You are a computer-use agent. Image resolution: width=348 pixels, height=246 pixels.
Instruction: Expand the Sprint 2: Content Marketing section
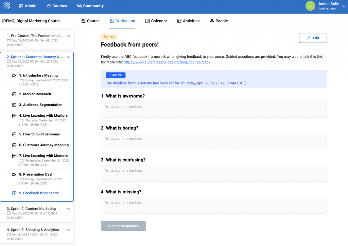[68, 209]
